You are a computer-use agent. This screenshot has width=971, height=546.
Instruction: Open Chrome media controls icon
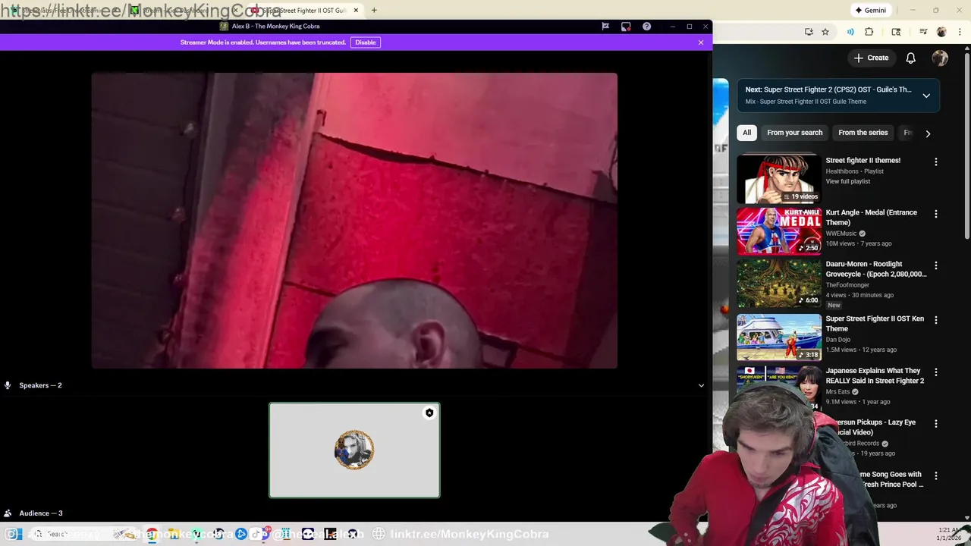pyautogui.click(x=923, y=32)
